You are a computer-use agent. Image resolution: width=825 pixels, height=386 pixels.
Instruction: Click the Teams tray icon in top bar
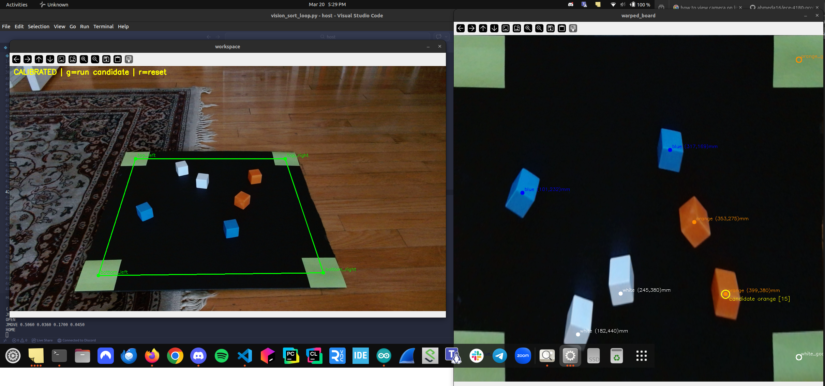tap(584, 4)
